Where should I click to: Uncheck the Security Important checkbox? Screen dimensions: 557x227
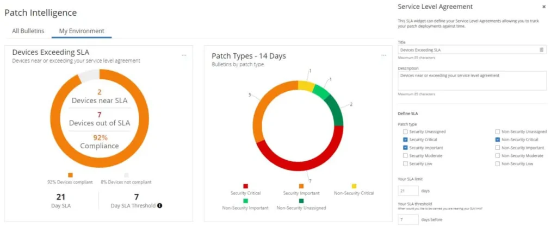pos(405,148)
